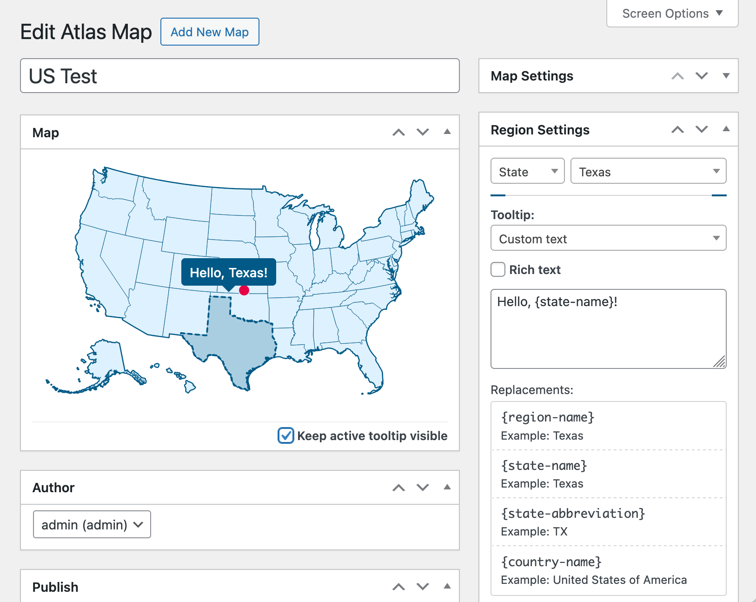Move the Publish panel down
This screenshot has width=756, height=602.
(423, 587)
